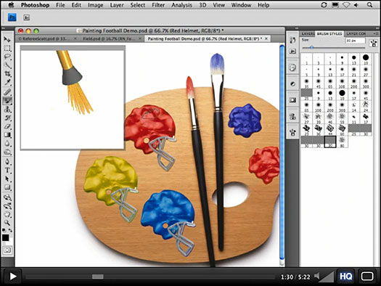
Task: Select the Lasso tool
Action: pos(7,57)
